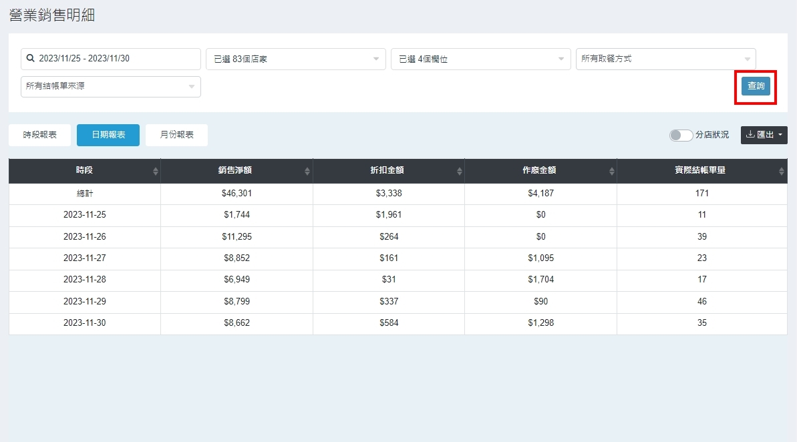The image size is (797, 442).
Task: Switch to the 時段報表 tab
Action: click(40, 135)
